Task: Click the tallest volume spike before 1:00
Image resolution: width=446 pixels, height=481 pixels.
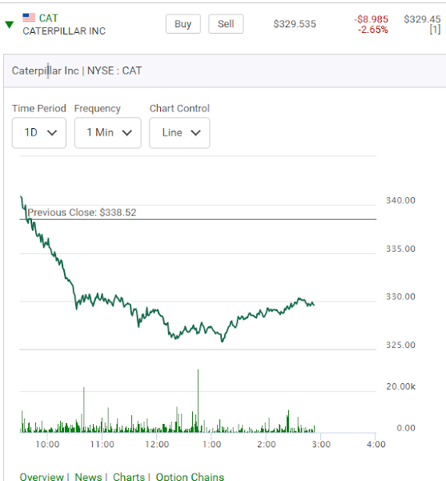Action: coord(199,401)
